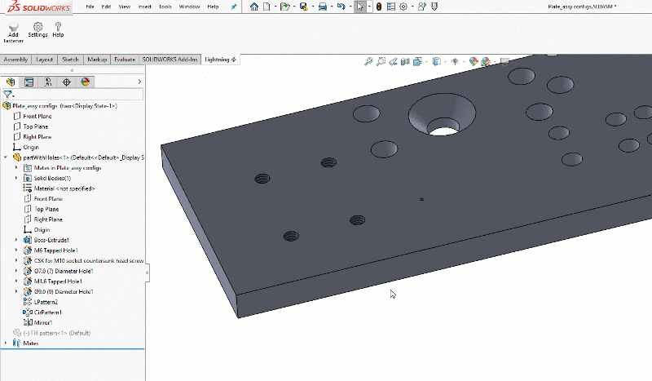Click the Help question mark icon
The width and height of the screenshot is (652, 381).
tap(58, 28)
